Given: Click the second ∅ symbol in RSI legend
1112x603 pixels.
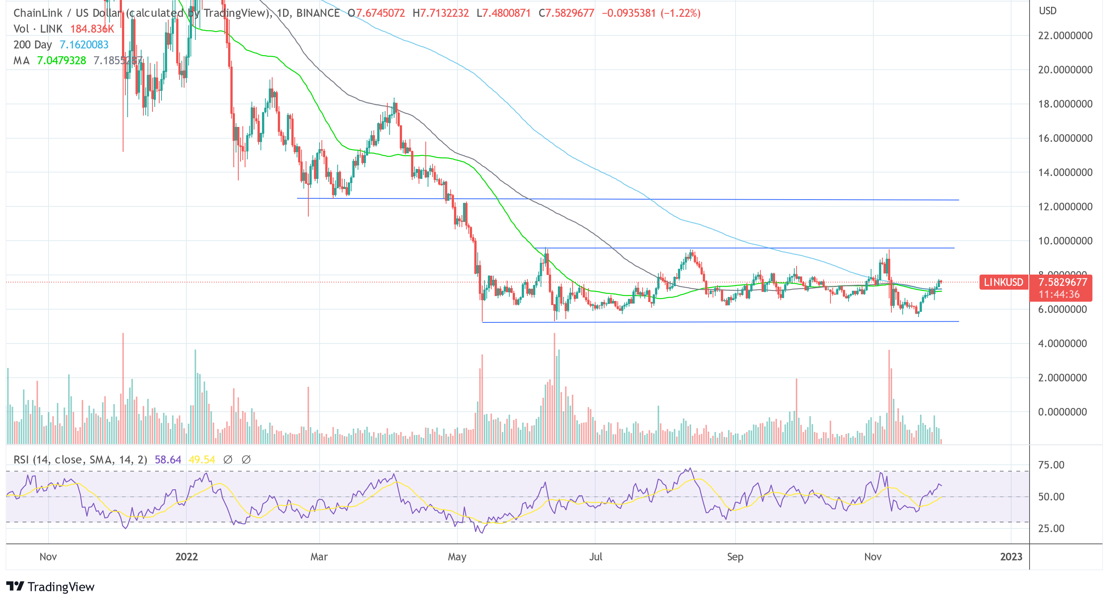Looking at the screenshot, I should coord(246,460).
